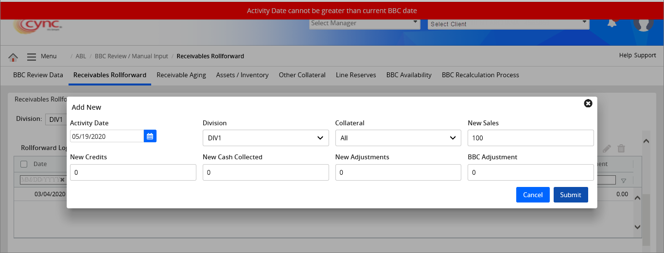664x253 pixels.
Task: Clear the date filter with X icon
Action: (x=62, y=180)
